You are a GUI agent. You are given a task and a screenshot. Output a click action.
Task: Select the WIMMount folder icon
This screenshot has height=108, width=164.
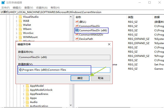[x=20, y=37]
